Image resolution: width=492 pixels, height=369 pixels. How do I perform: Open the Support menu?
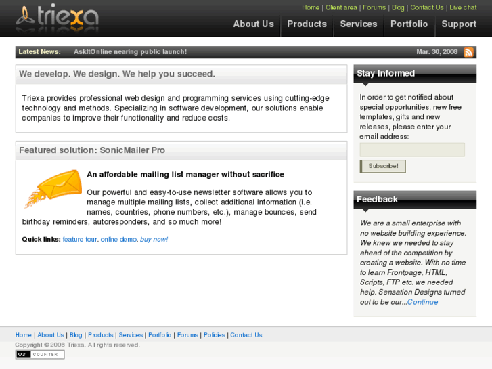tap(459, 24)
